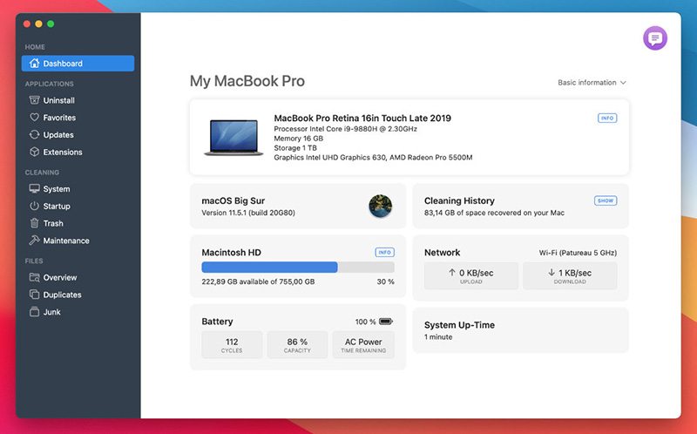This screenshot has width=697, height=434.
Task: Click SHOW button in Cleaning History
Action: (x=606, y=200)
